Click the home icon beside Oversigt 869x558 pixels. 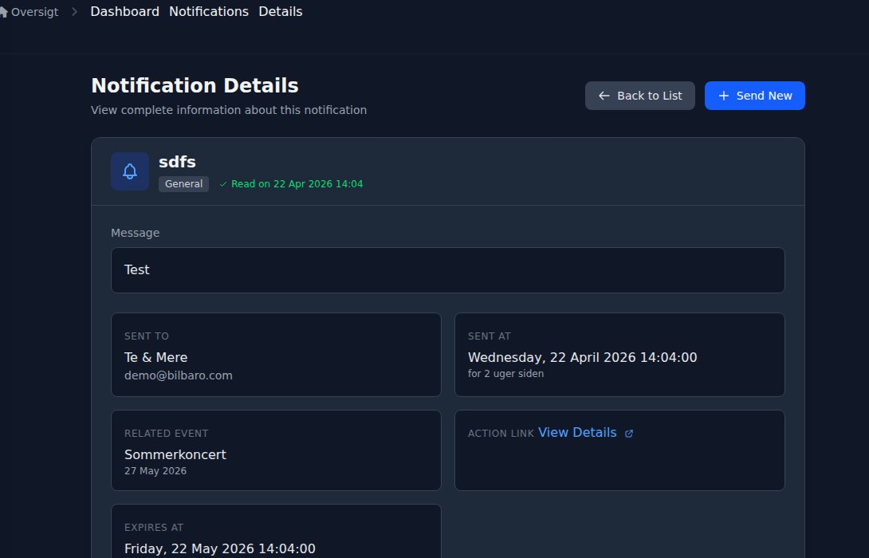coord(3,12)
